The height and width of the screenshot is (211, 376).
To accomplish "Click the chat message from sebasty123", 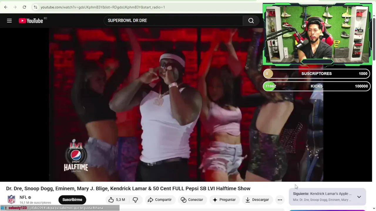I will tap(60, 208).
